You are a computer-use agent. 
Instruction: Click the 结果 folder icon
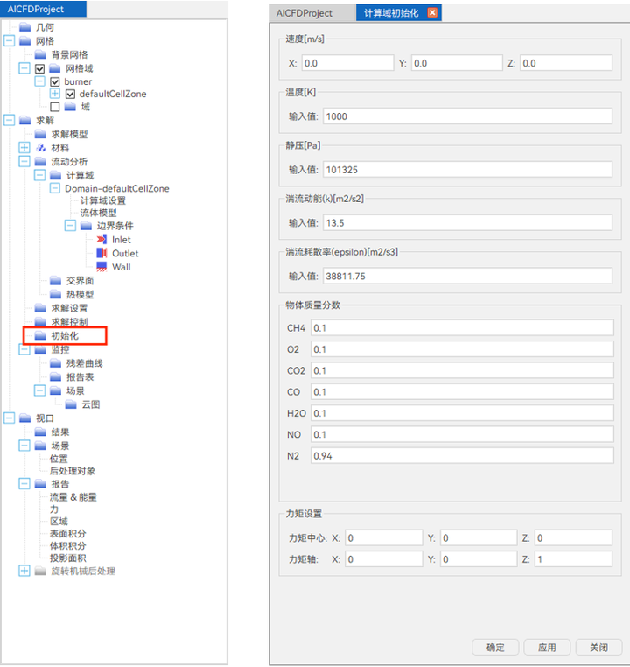point(40,432)
